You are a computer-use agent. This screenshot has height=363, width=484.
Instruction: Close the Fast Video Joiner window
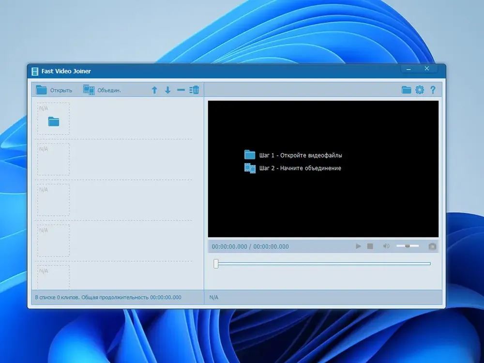click(x=426, y=69)
